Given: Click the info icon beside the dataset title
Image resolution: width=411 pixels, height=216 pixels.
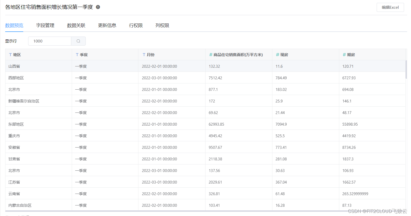Looking at the screenshot, I should click(x=98, y=7).
